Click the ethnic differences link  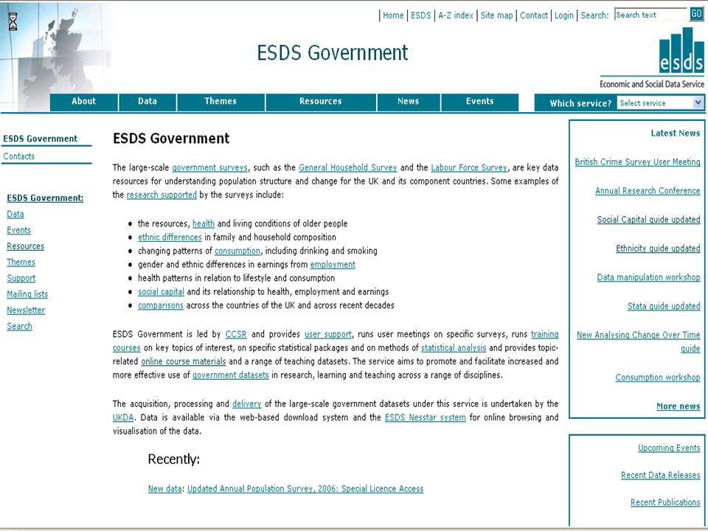point(170,237)
